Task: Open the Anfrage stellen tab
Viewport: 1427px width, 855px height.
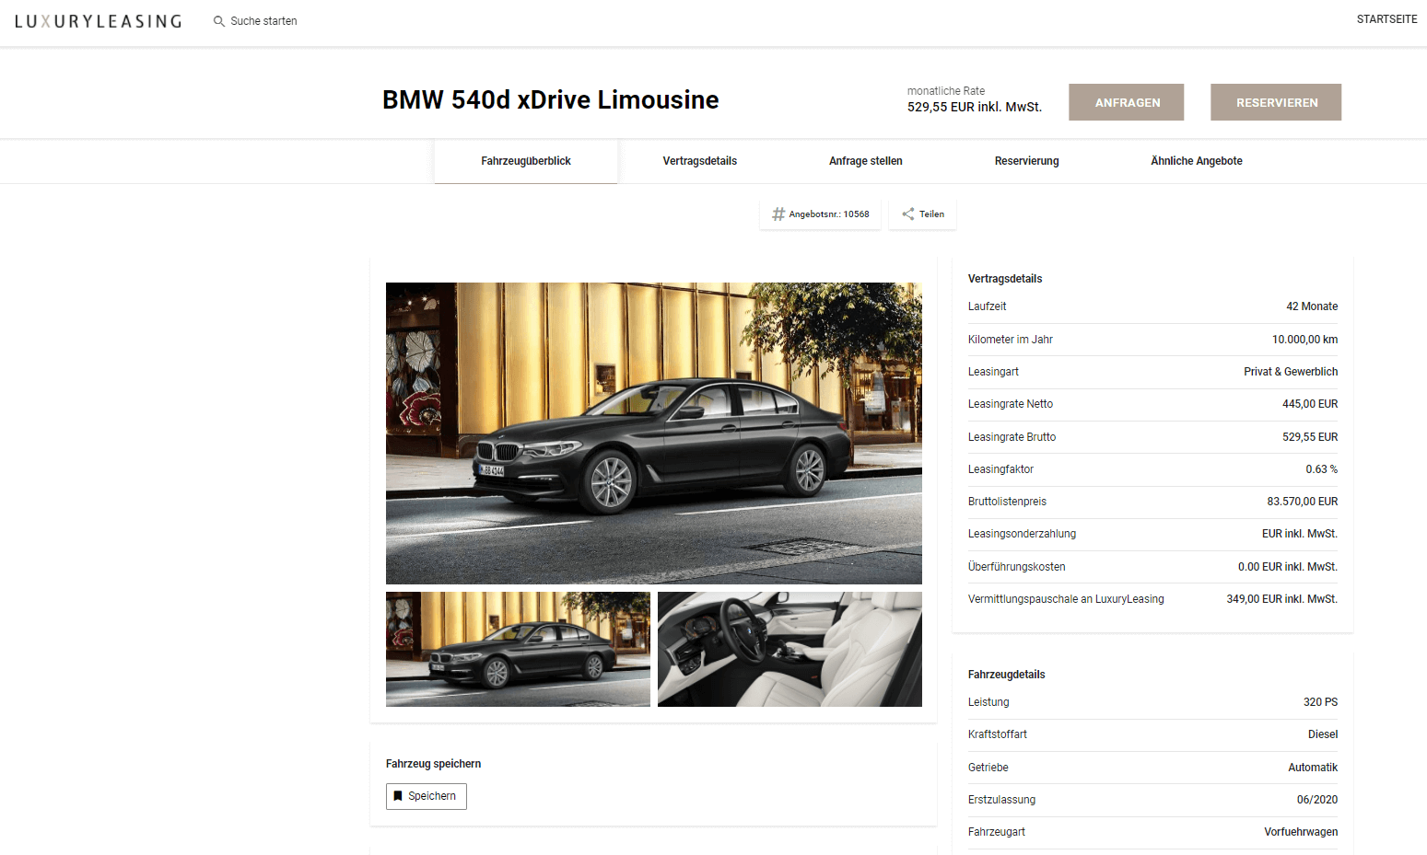Action: [866, 161]
